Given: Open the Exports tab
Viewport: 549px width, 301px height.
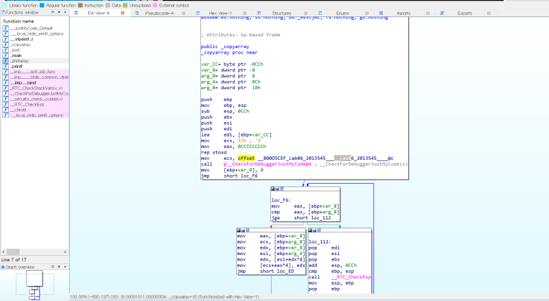Looking at the screenshot, I should pos(465,13).
